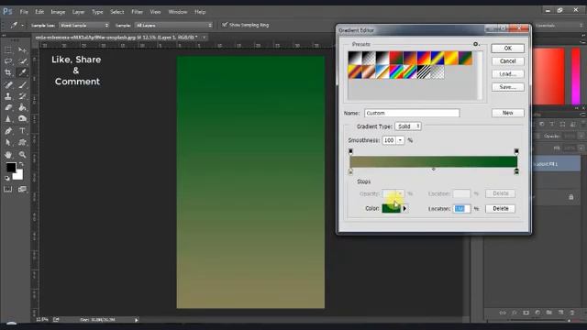587x330 pixels.
Task: Select the left olive color stop
Action: [350, 171]
